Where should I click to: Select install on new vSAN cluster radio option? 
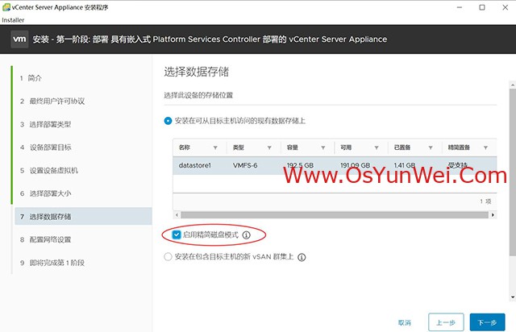[x=168, y=256]
